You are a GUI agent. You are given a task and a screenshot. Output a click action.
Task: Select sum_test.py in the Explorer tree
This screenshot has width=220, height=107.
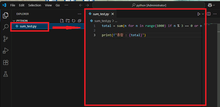pyautogui.click(x=48, y=26)
